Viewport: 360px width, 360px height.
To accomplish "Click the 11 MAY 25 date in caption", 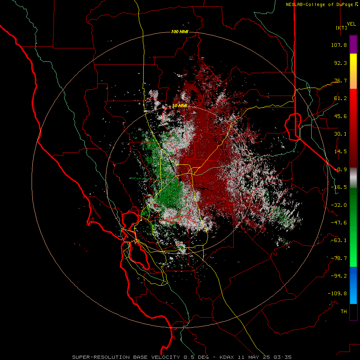I will tap(254, 357).
